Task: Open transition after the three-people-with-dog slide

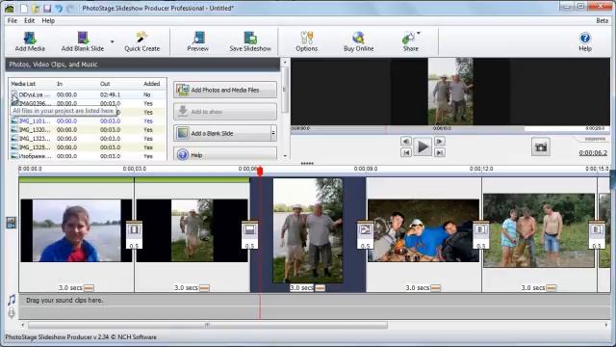Action: [x=597, y=234]
